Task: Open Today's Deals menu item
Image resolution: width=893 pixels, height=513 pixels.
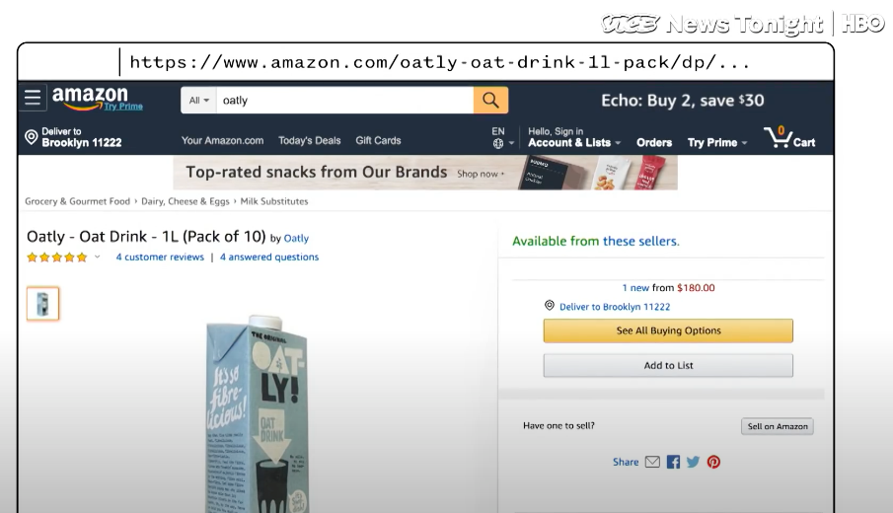Action: click(x=309, y=141)
